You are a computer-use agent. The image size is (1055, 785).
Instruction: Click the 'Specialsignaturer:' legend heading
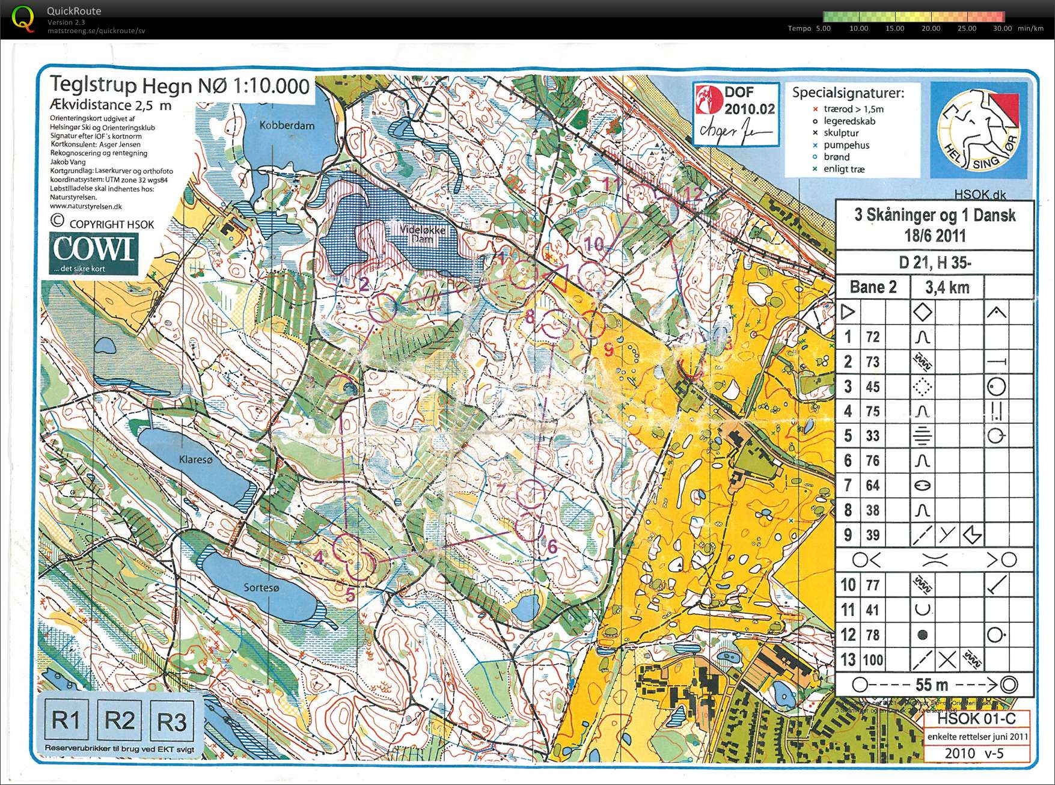coord(848,93)
